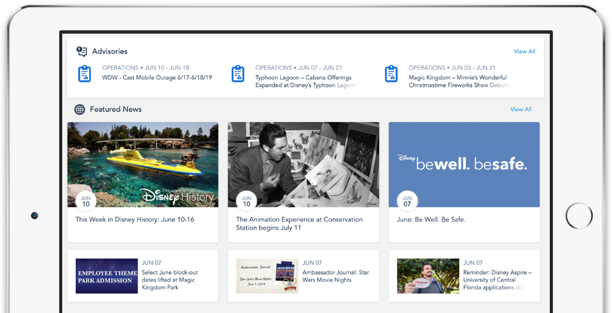Image resolution: width=612 pixels, height=313 pixels.
Task: Click the Featured News globe icon
Action: point(80,109)
